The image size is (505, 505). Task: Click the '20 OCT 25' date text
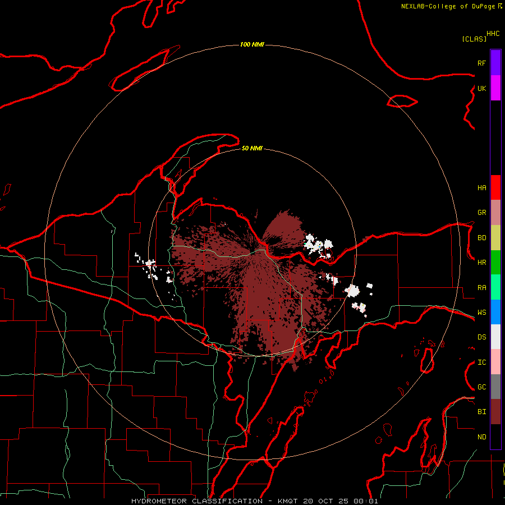[326, 501]
